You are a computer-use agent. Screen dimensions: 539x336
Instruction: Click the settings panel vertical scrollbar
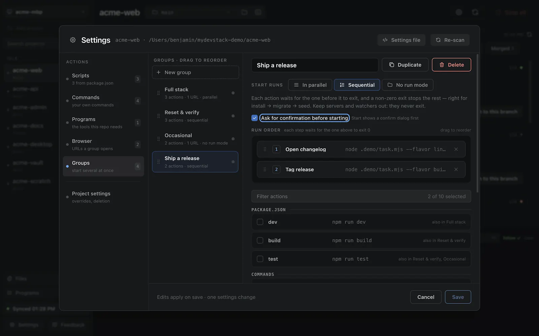pyautogui.click(x=477, y=123)
